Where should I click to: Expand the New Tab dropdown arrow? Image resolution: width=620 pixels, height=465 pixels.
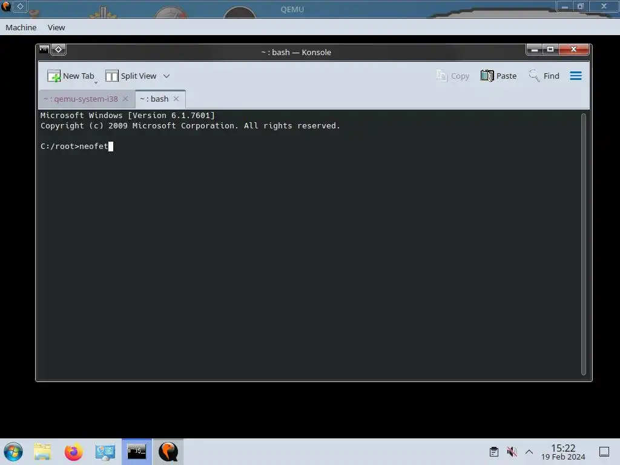(x=96, y=82)
